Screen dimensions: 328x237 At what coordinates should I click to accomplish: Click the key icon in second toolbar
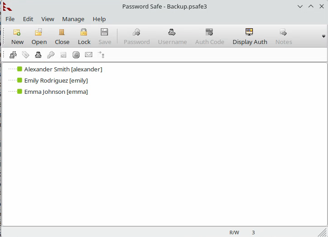point(51,55)
